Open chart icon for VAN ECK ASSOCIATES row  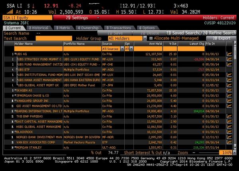[229, 142]
